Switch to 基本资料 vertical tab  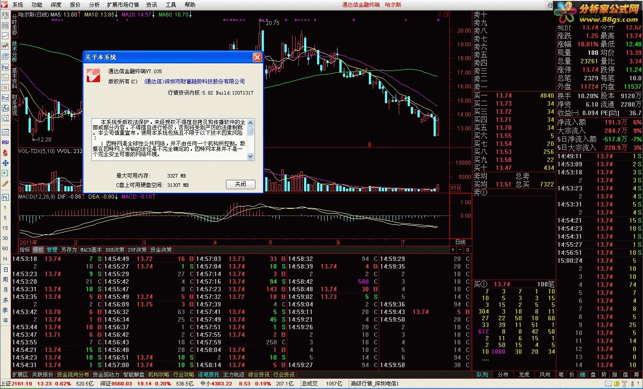point(14,79)
